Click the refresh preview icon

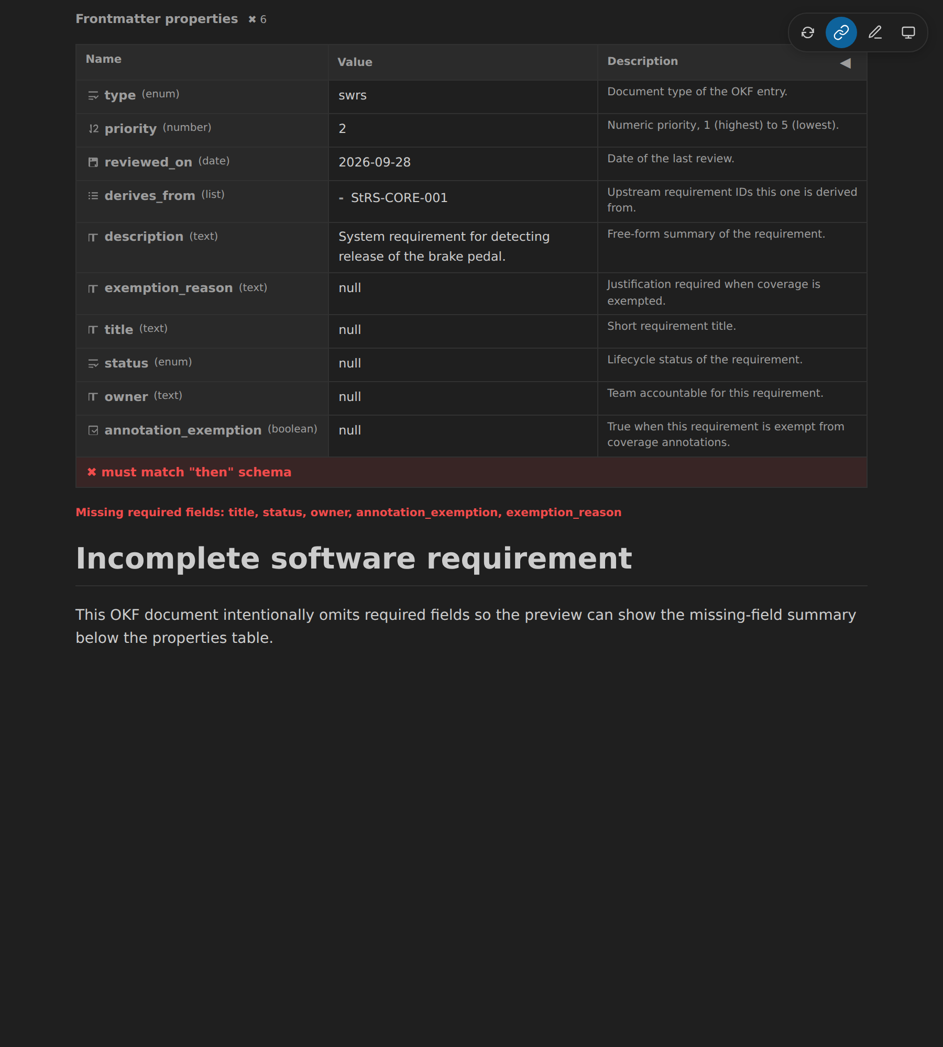[x=808, y=32]
